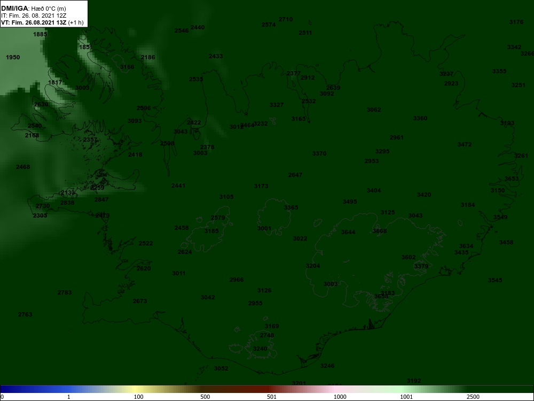Select the map value 3327
Screen dimensions: 534x401
coord(277,105)
